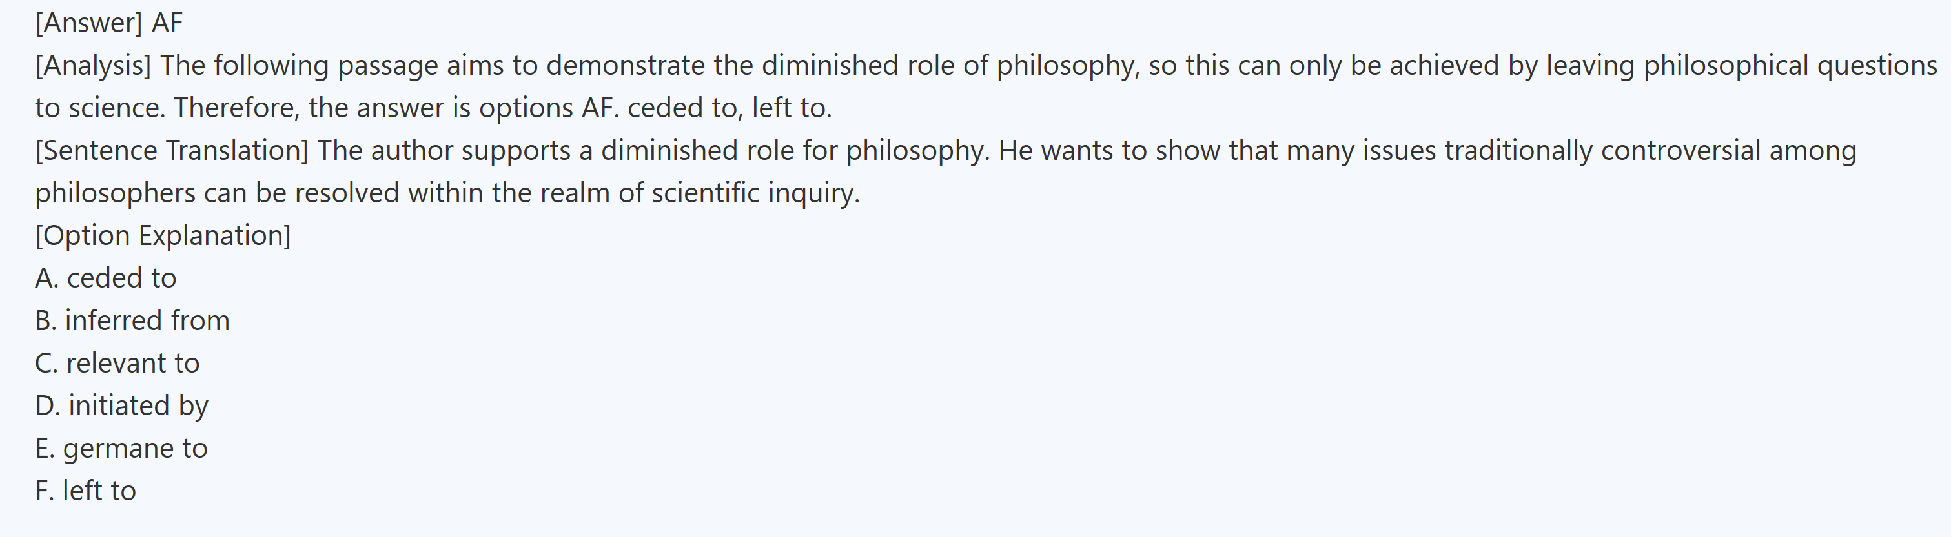Select option A. ceded to
The image size is (1951, 537).
[x=105, y=278]
